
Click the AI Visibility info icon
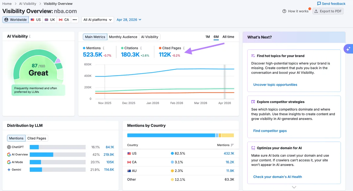[30, 36]
